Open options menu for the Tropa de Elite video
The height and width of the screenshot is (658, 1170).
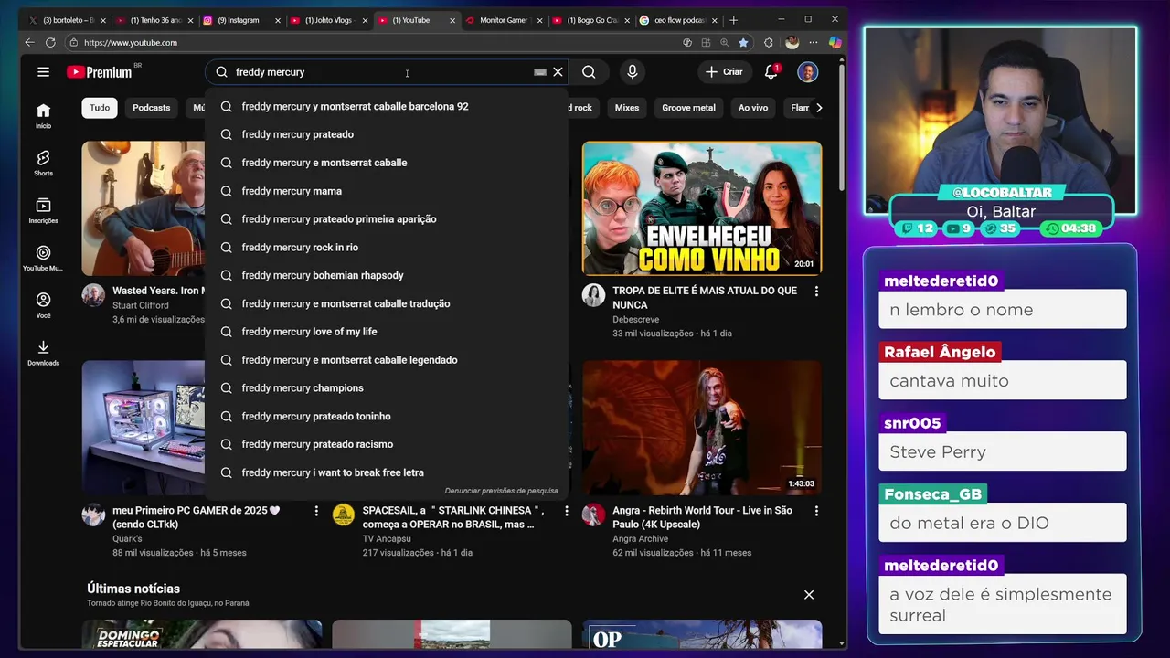[x=816, y=292]
